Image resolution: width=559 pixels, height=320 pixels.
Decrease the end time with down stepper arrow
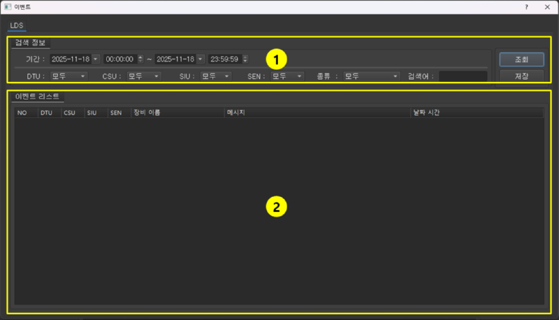245,61
